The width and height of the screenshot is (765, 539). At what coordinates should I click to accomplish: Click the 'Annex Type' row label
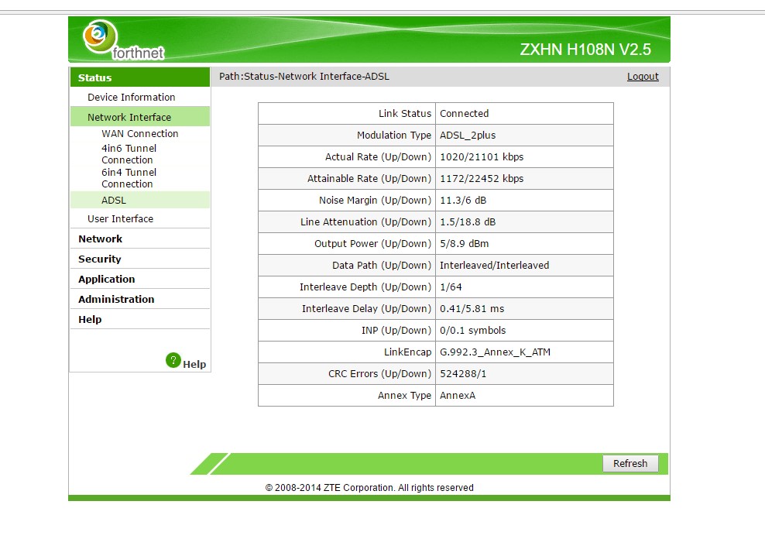click(404, 396)
